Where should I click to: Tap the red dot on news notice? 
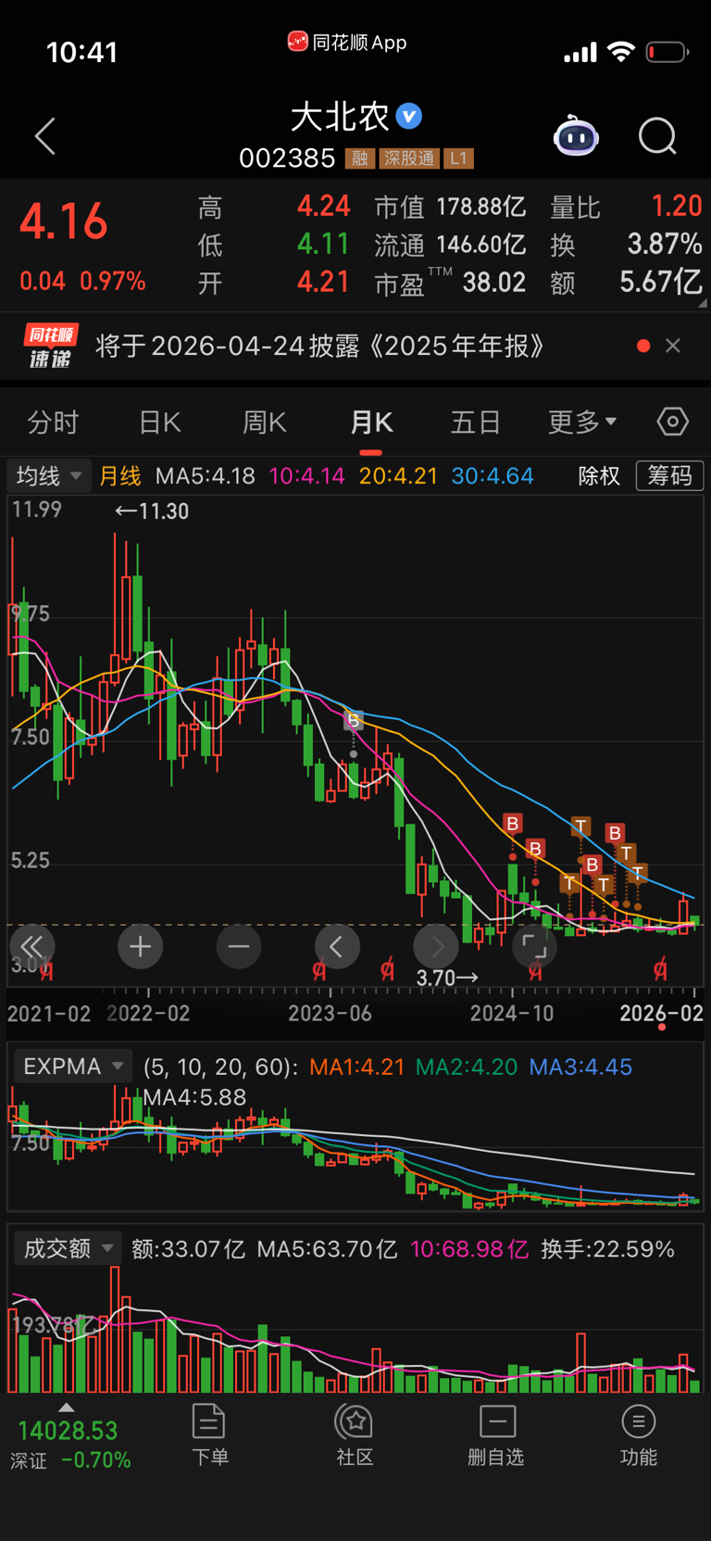[643, 346]
